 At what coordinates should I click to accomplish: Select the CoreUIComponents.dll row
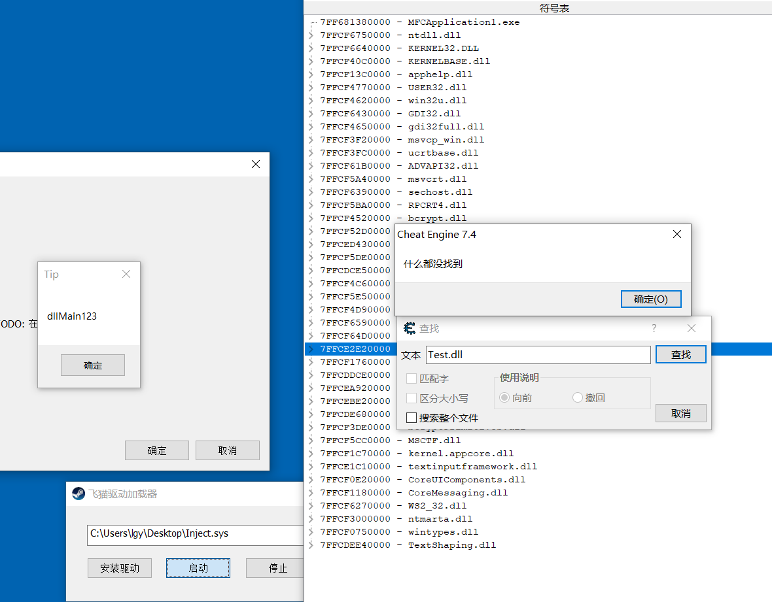(423, 480)
